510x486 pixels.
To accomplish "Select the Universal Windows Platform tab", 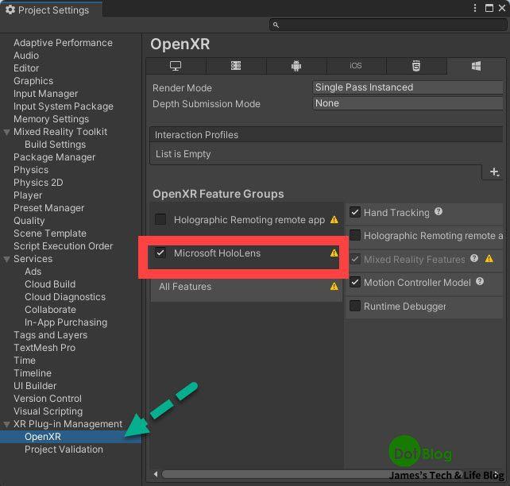I will coord(476,66).
